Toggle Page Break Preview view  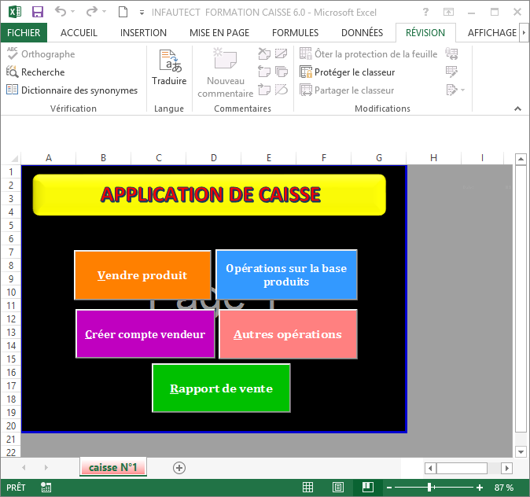click(x=366, y=488)
